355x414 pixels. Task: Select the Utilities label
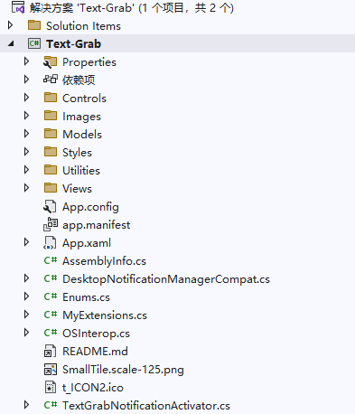pos(81,171)
